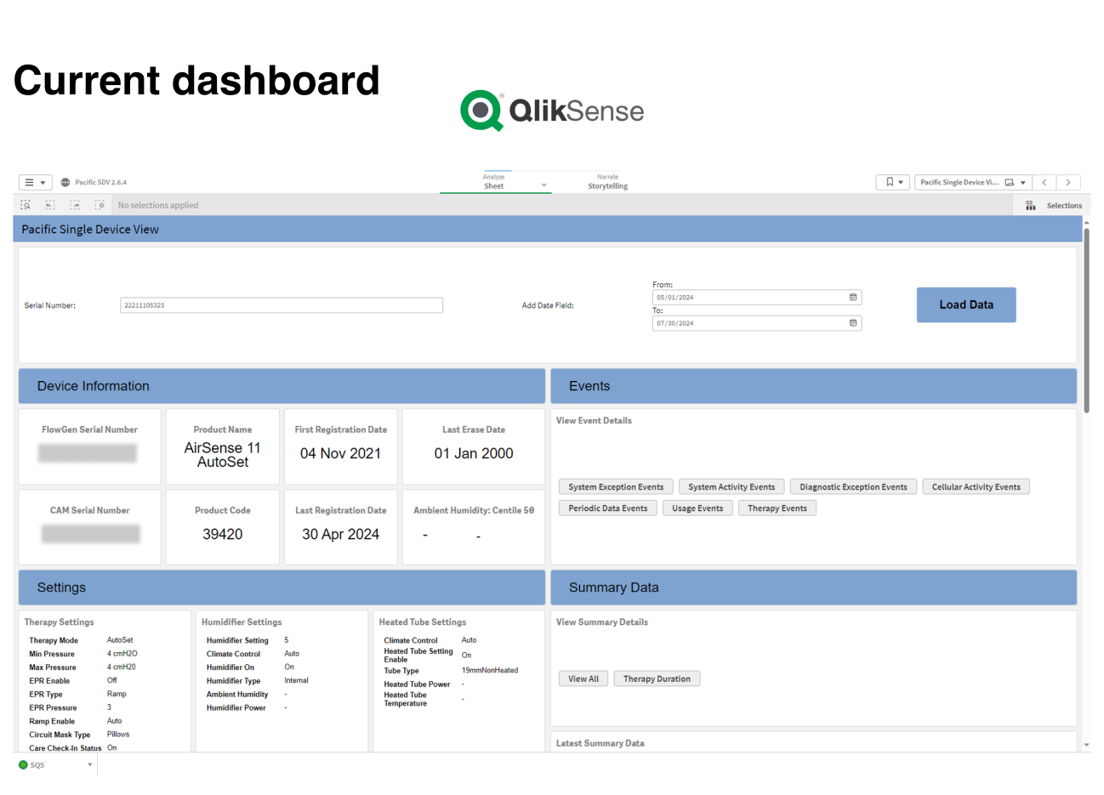Click the Circuit Mask Type Pillows value
1104x795 pixels.
(x=118, y=735)
